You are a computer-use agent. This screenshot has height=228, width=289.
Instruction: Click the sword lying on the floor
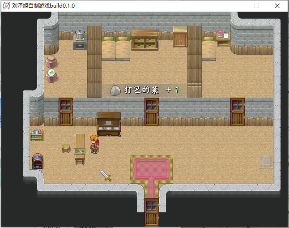pyautogui.click(x=106, y=176)
